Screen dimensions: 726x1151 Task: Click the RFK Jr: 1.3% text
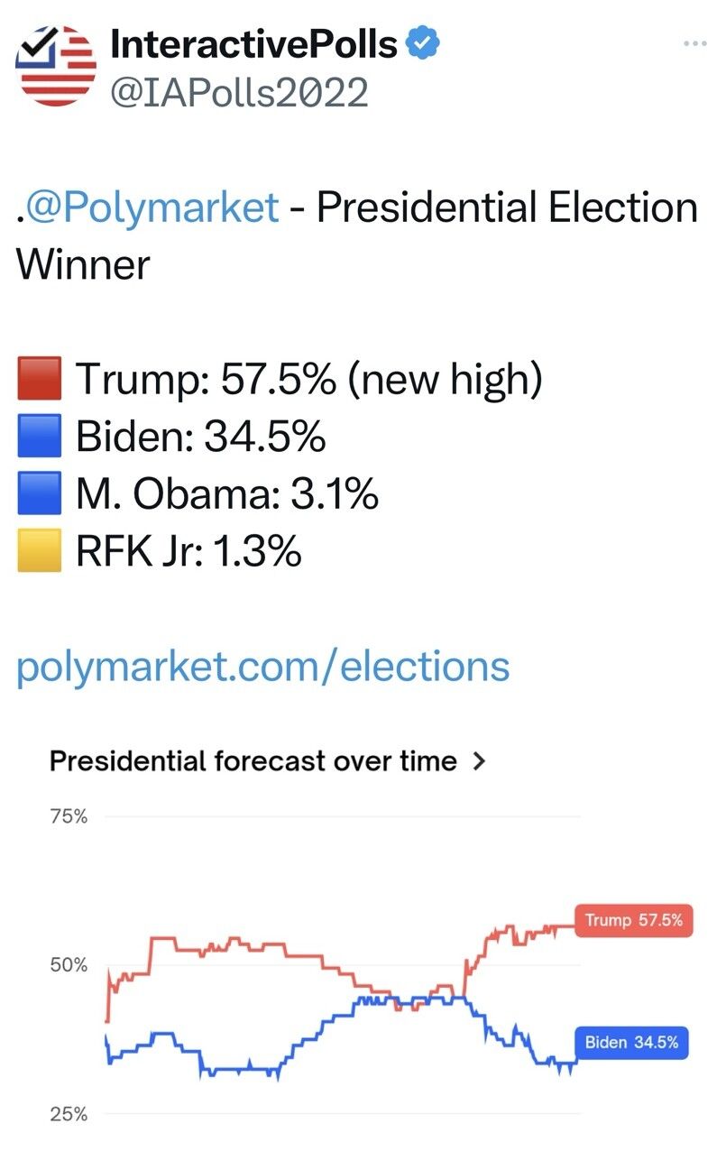coord(188,551)
